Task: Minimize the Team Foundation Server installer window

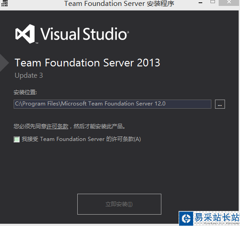Action: coord(200,3)
